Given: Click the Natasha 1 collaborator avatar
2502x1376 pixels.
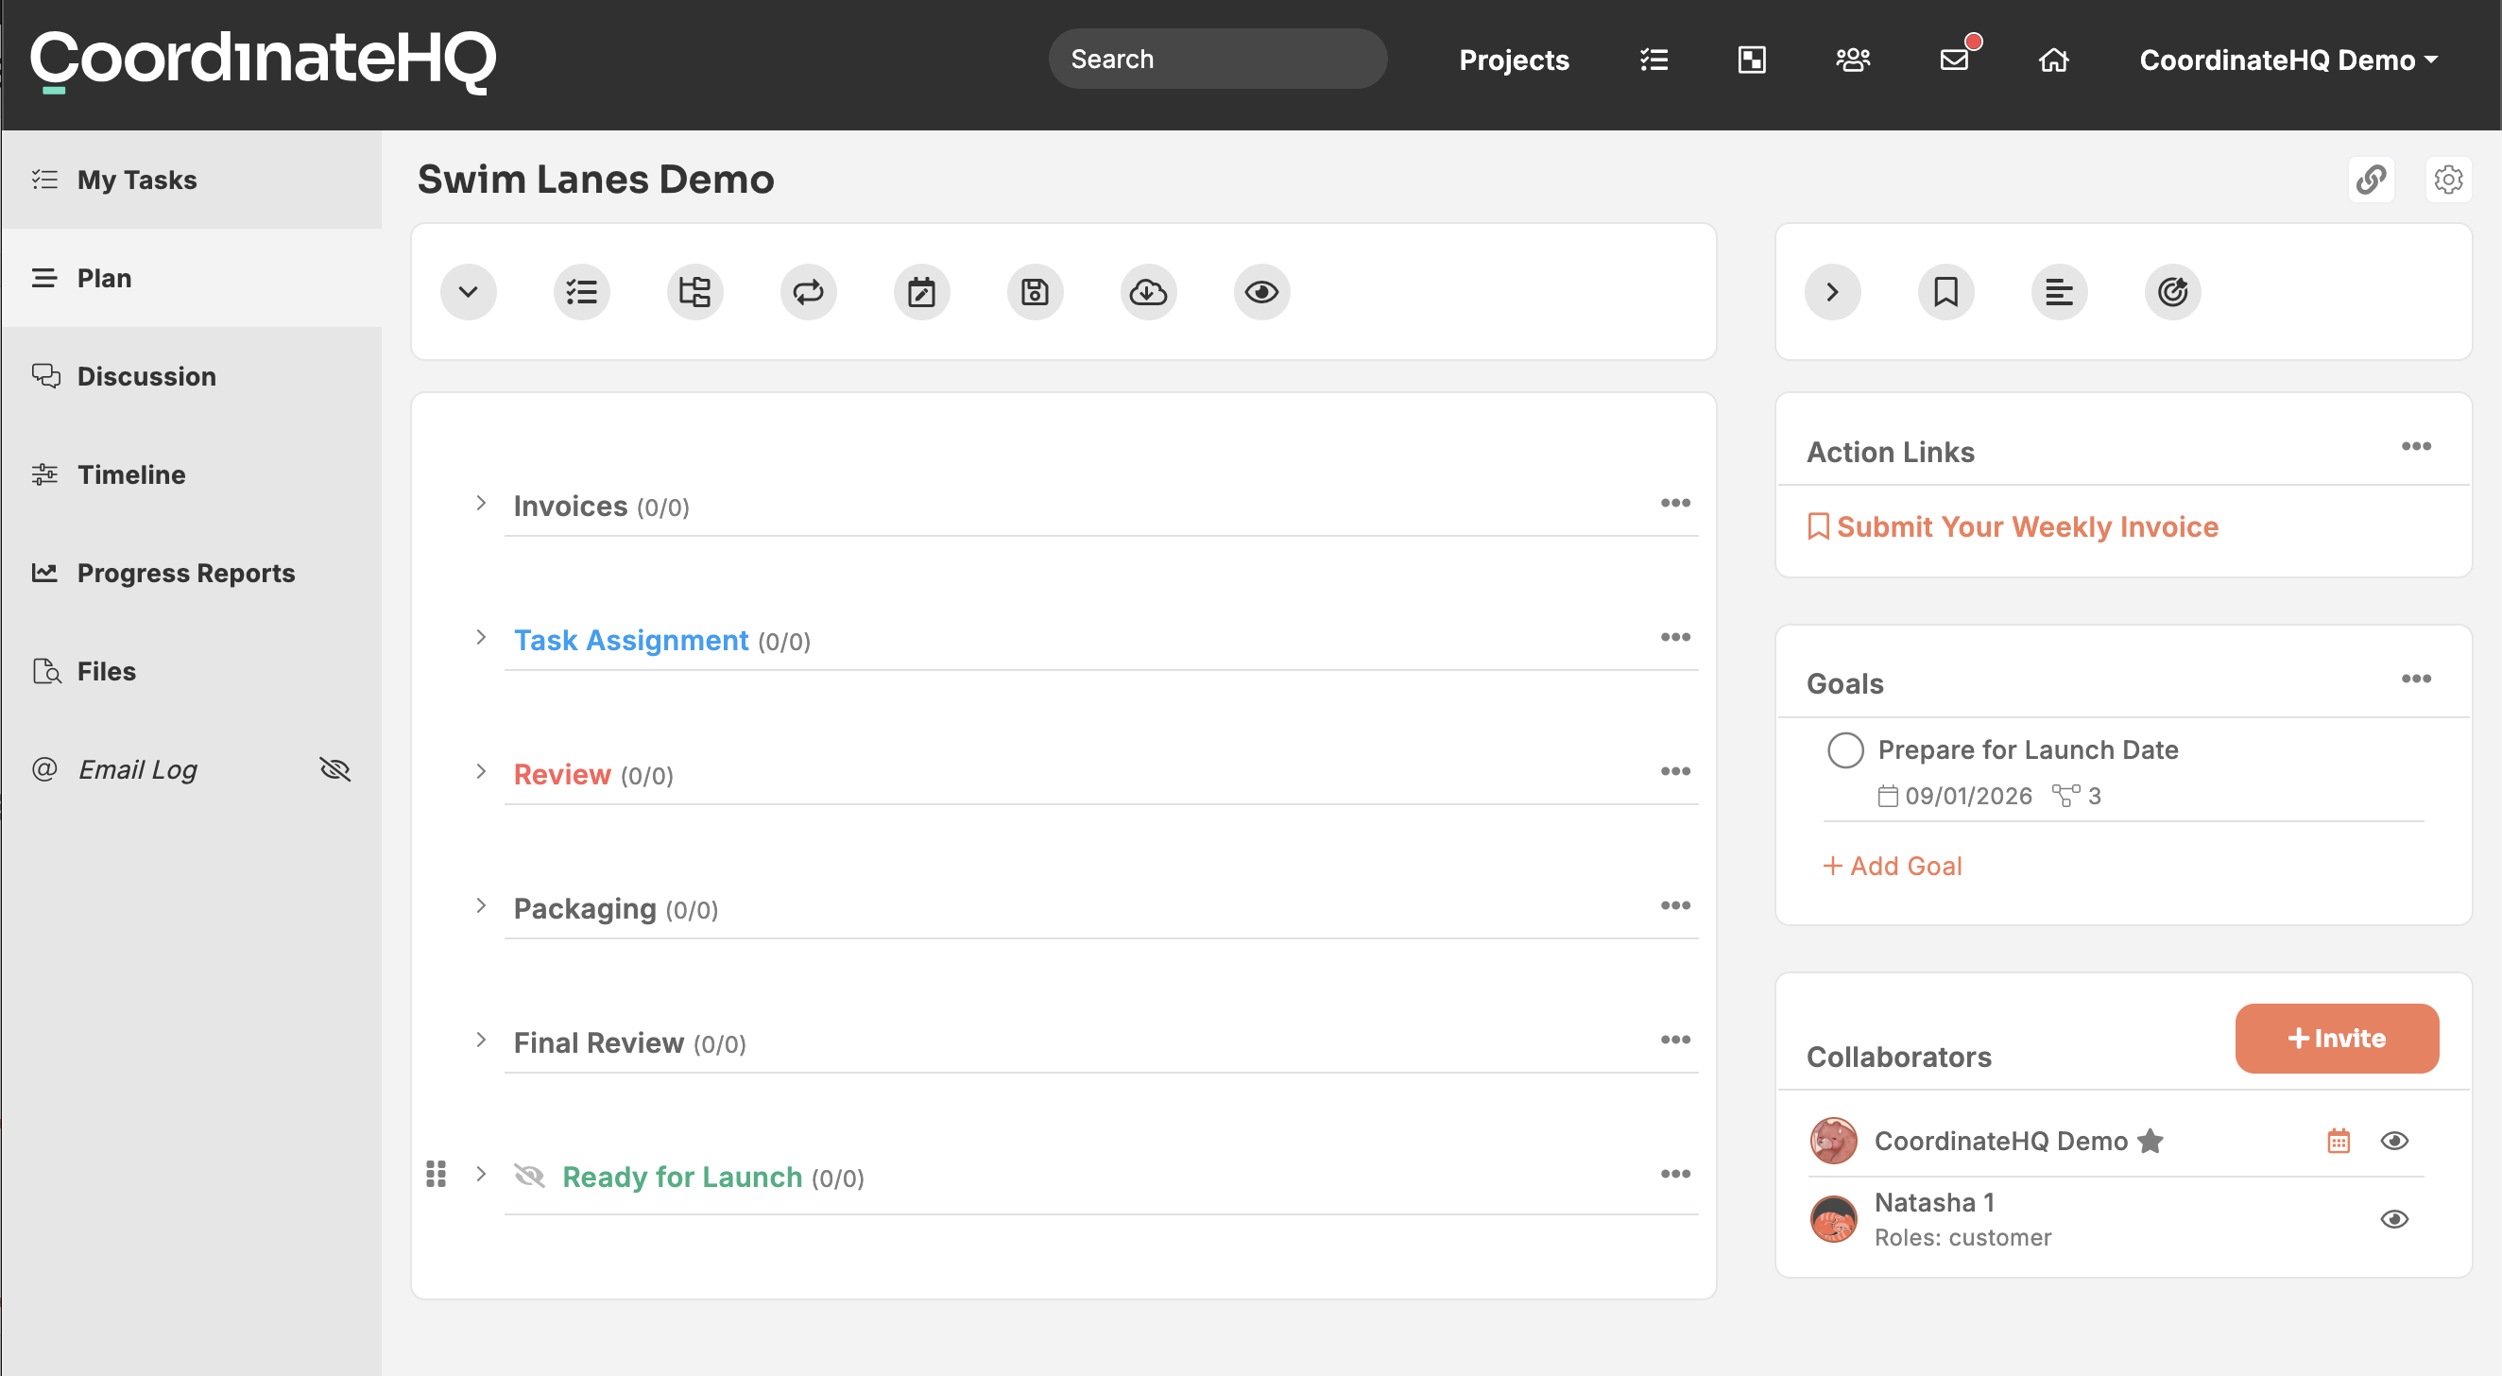Looking at the screenshot, I should point(1834,1219).
